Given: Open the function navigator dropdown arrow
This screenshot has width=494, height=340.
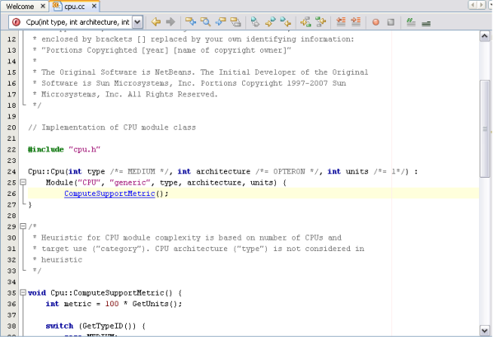Looking at the screenshot, I should [x=137, y=22].
